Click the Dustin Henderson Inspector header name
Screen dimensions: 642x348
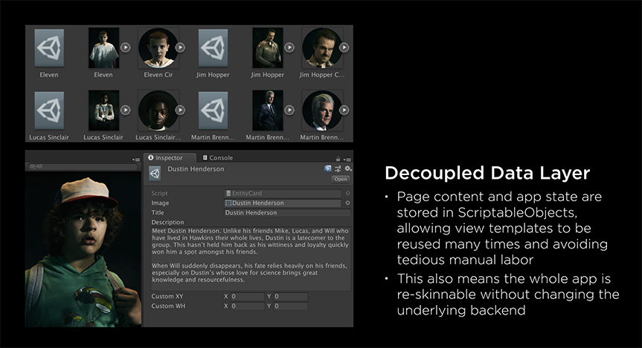[x=196, y=168]
